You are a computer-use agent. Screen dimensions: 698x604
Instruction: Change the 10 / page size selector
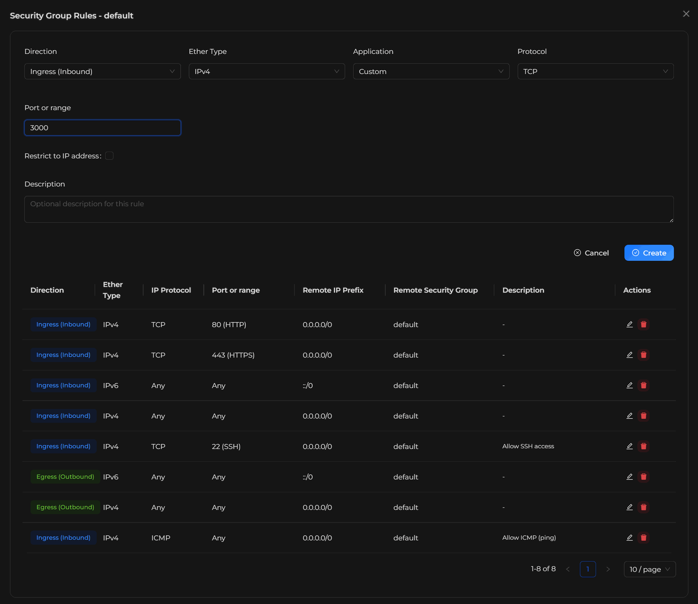649,569
